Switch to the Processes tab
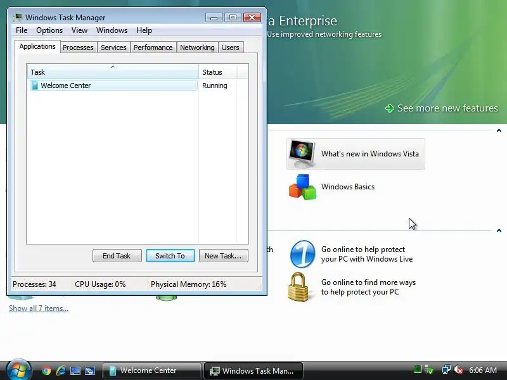507x380 pixels. [x=78, y=47]
